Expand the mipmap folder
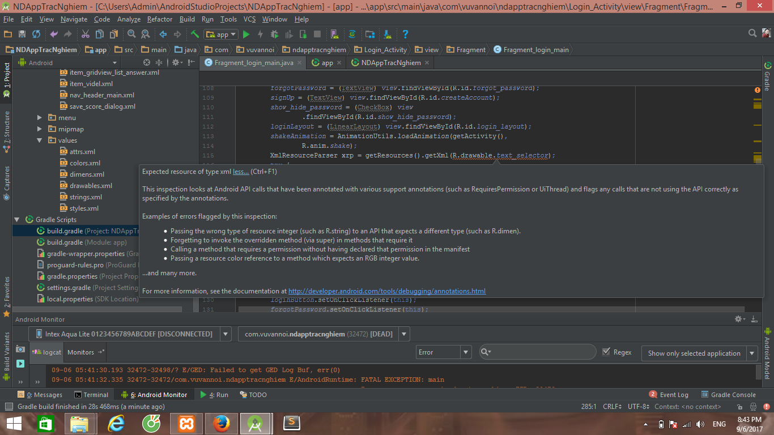 point(40,129)
